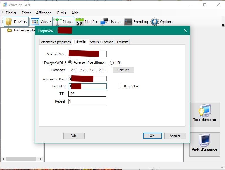Launch the Listener toolbar icon
The width and height of the screenshot is (225, 170).
pyautogui.click(x=104, y=22)
